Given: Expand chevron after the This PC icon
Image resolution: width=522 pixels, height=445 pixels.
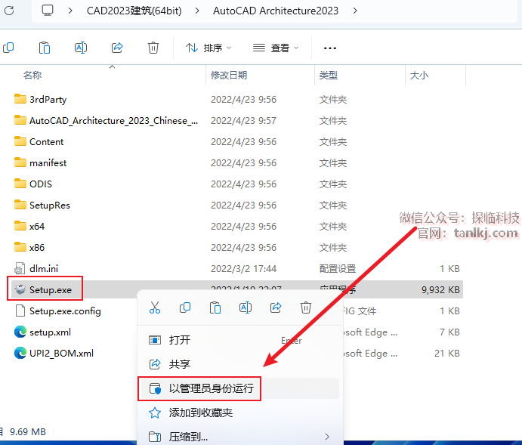Looking at the screenshot, I should click(70, 11).
